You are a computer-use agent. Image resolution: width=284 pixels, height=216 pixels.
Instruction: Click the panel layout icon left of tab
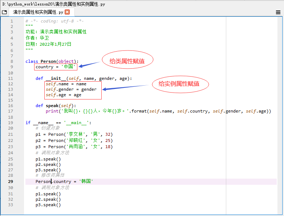(x=4, y=12)
